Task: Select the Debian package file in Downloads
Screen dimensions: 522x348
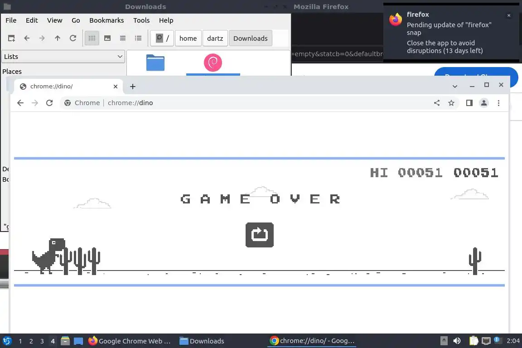Action: [x=213, y=63]
